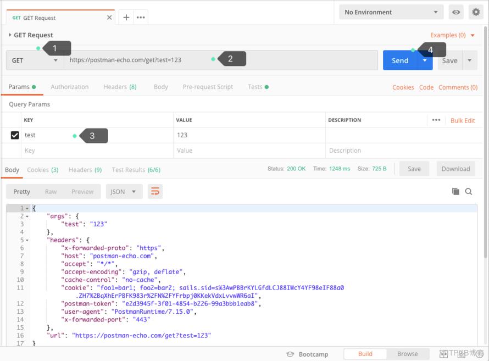Screen dimensions: 489x361
Task: Switch to the Authorization tab
Action: [x=70, y=87]
